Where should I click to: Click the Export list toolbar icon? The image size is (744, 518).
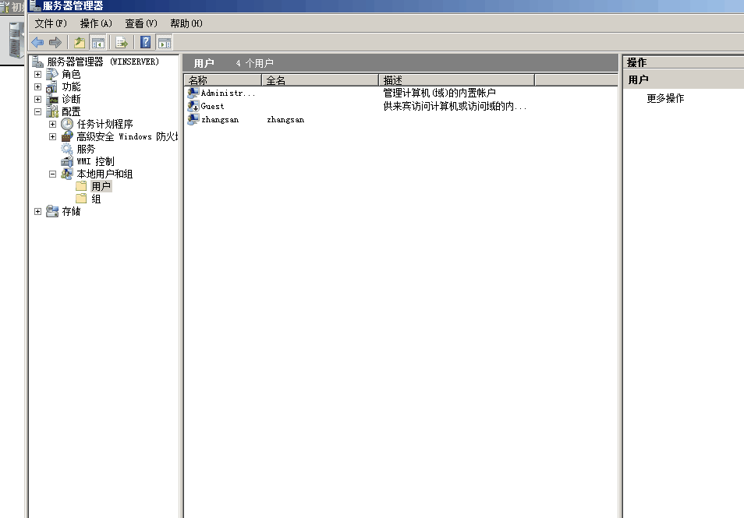122,43
